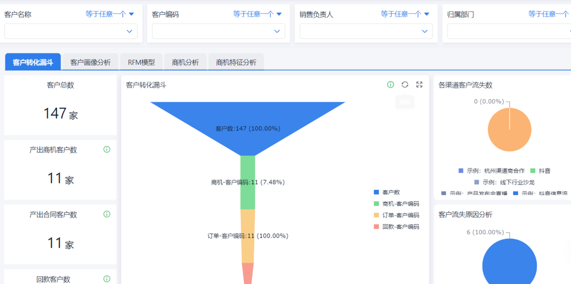This screenshot has height=284, width=571.
Task: Click the 各渠道客户流失数 chart title
Action: click(x=465, y=85)
